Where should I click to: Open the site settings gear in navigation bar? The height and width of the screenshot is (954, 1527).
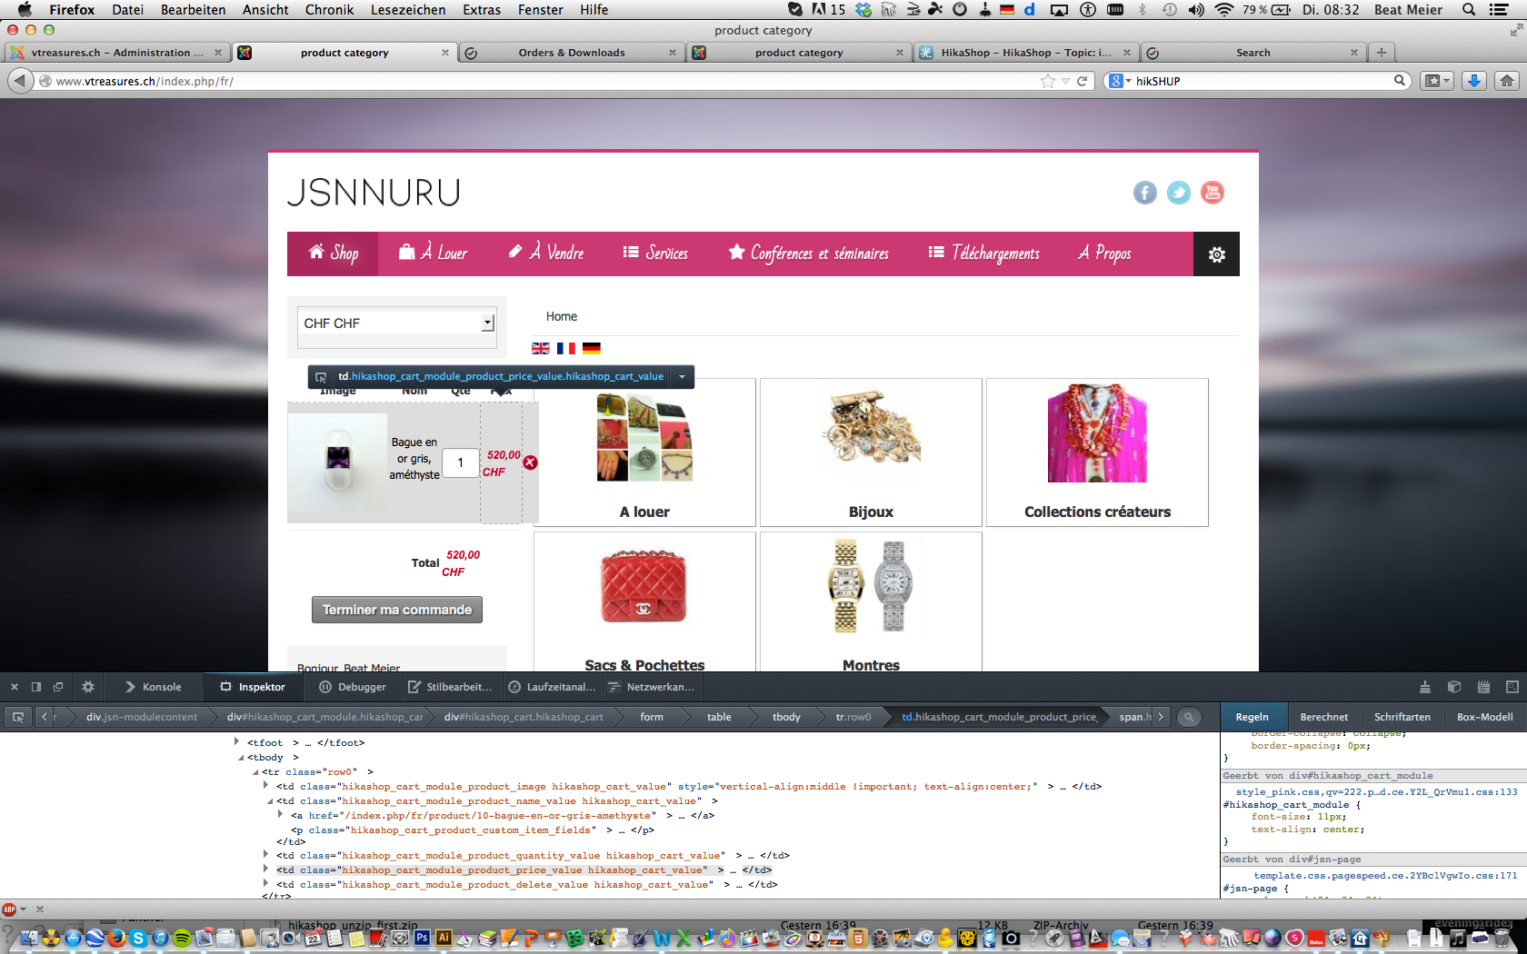click(x=1216, y=254)
